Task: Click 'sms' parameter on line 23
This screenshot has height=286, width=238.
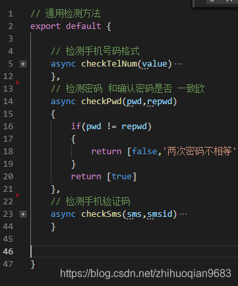Action: coord(134,214)
